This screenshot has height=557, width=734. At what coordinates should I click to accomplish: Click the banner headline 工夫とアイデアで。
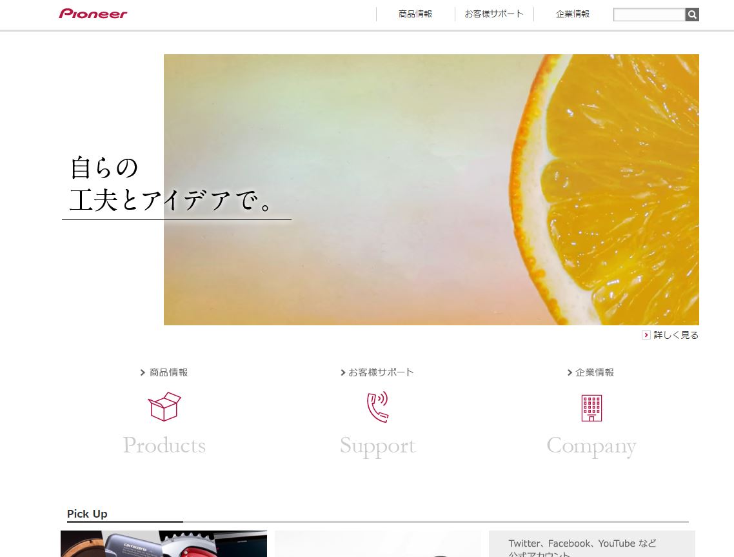(x=170, y=201)
